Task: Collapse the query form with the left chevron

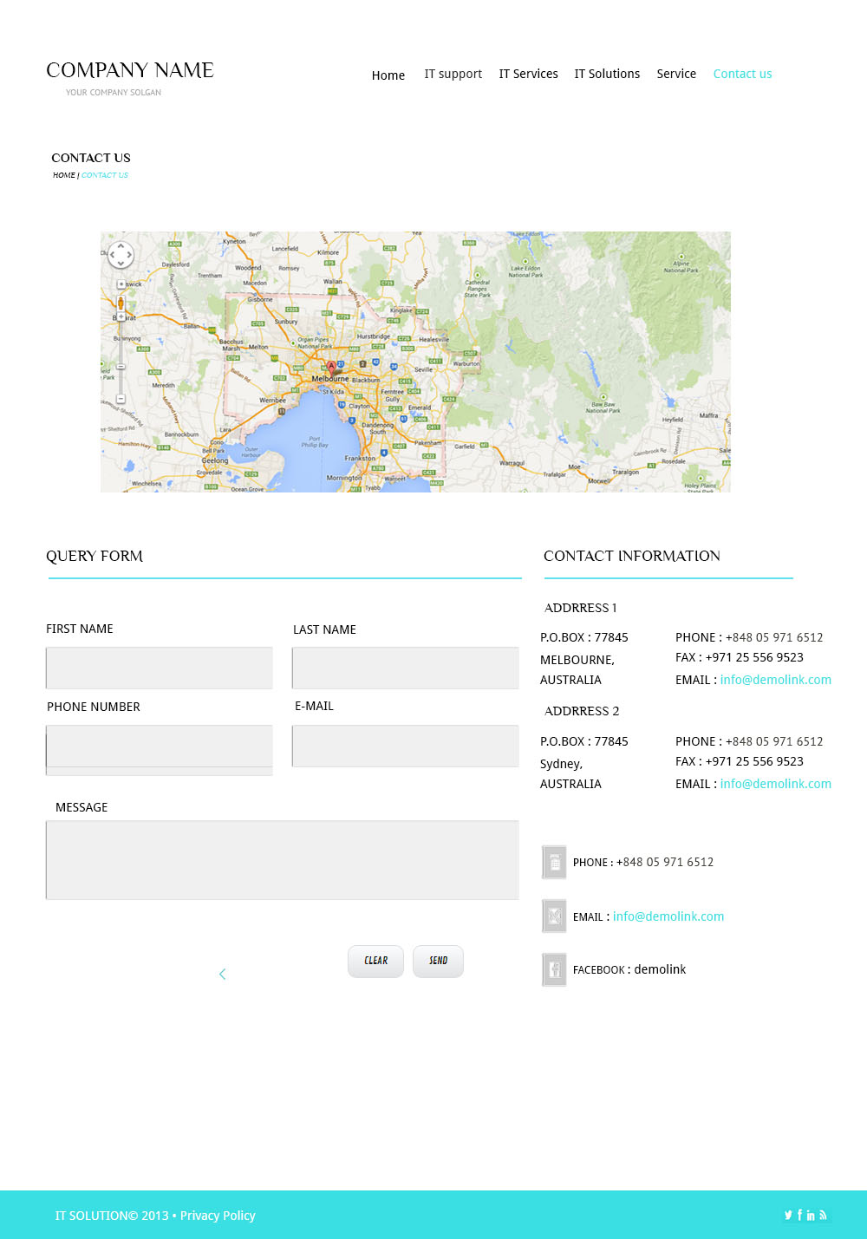Action: click(x=223, y=974)
